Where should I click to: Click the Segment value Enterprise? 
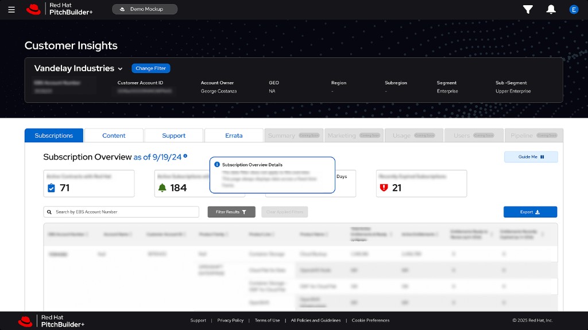coord(447,91)
